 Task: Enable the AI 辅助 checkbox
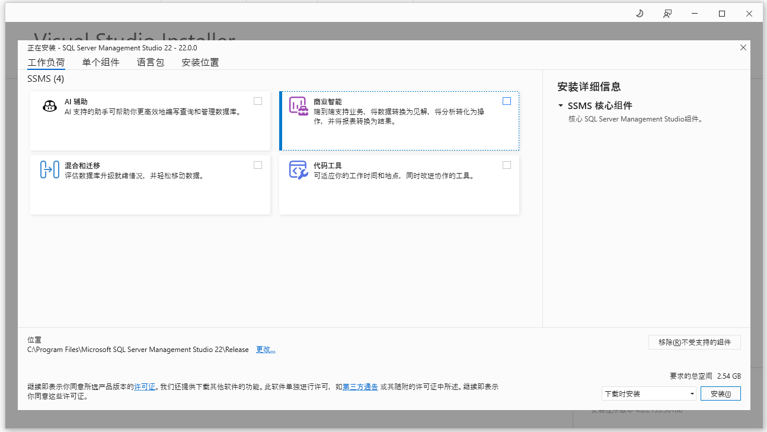point(258,101)
